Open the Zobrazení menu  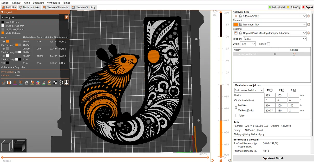tap(38, 3)
